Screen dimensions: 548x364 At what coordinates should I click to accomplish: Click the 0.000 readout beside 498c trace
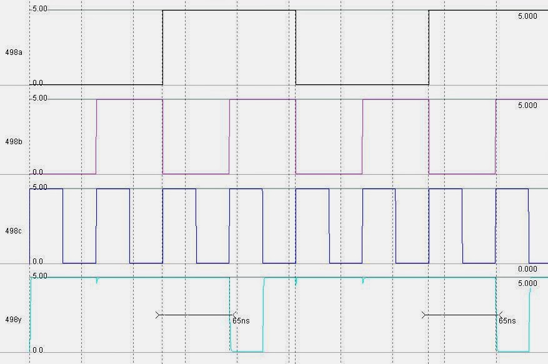click(x=528, y=270)
